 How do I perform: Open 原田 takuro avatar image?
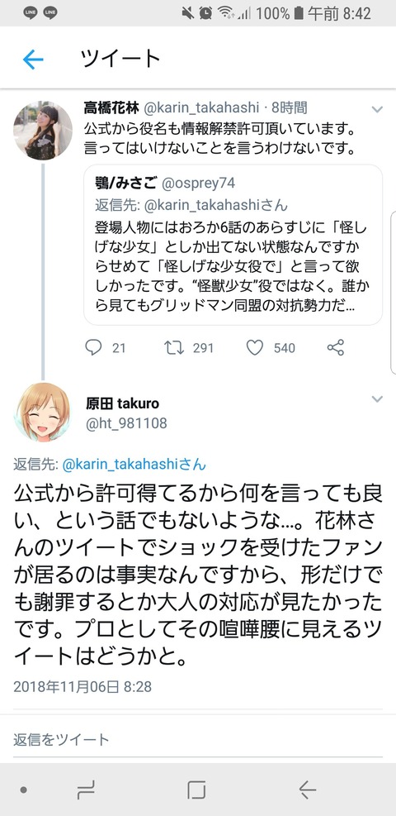(43, 413)
